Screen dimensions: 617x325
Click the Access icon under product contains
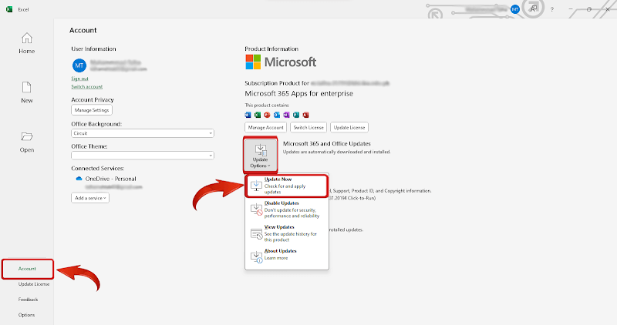point(305,115)
